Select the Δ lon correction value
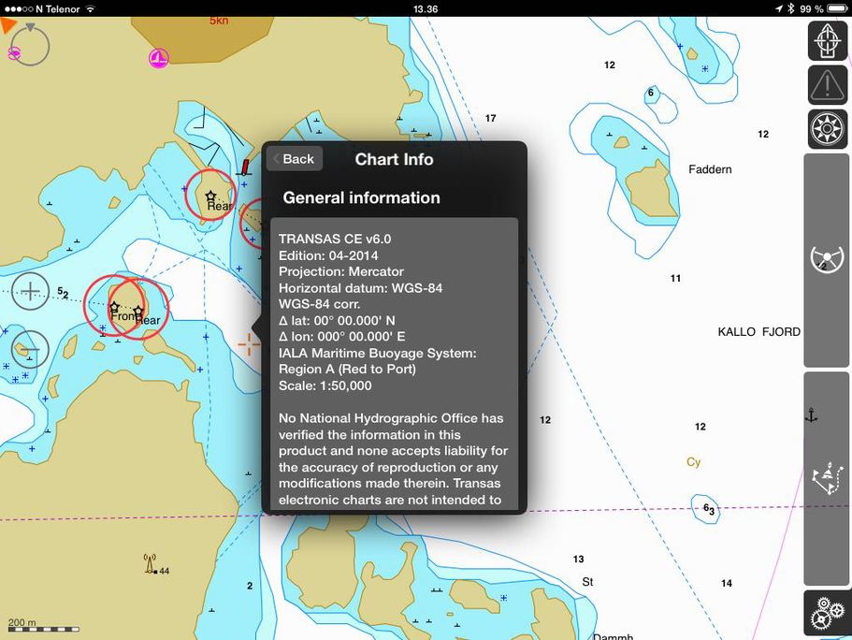The image size is (852, 640). coord(341,337)
